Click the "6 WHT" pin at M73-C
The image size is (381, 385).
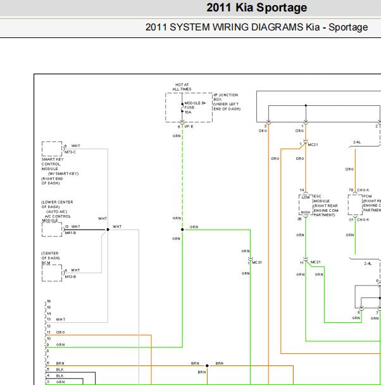click(x=72, y=146)
